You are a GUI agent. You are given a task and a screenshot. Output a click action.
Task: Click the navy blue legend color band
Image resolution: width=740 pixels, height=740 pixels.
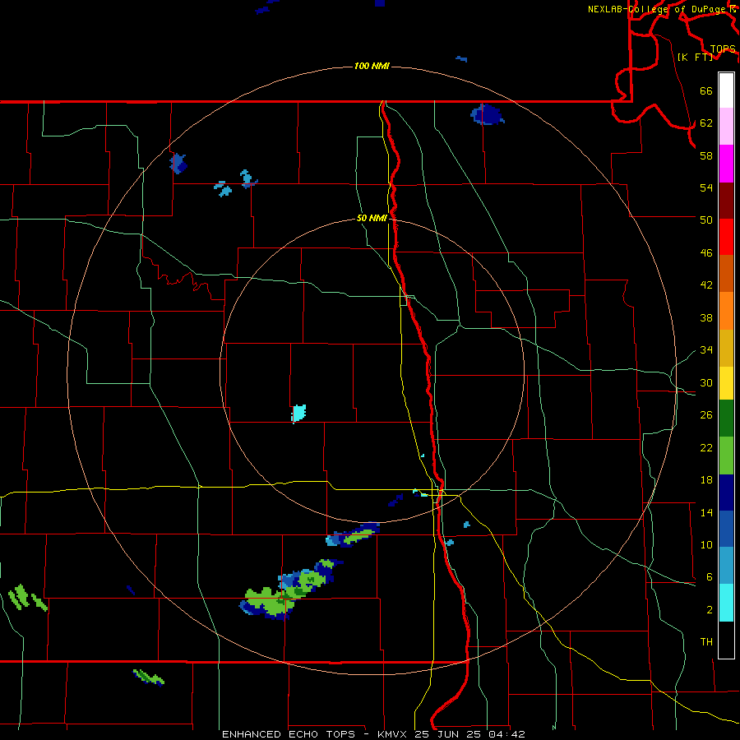(x=726, y=493)
